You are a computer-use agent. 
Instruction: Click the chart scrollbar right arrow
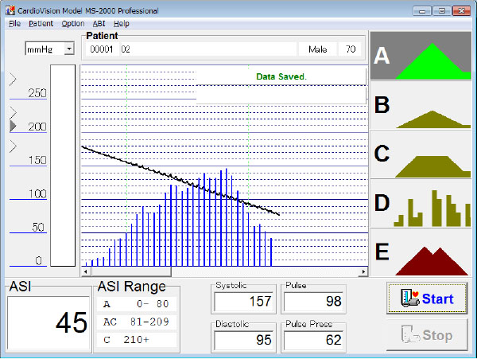tap(363, 271)
